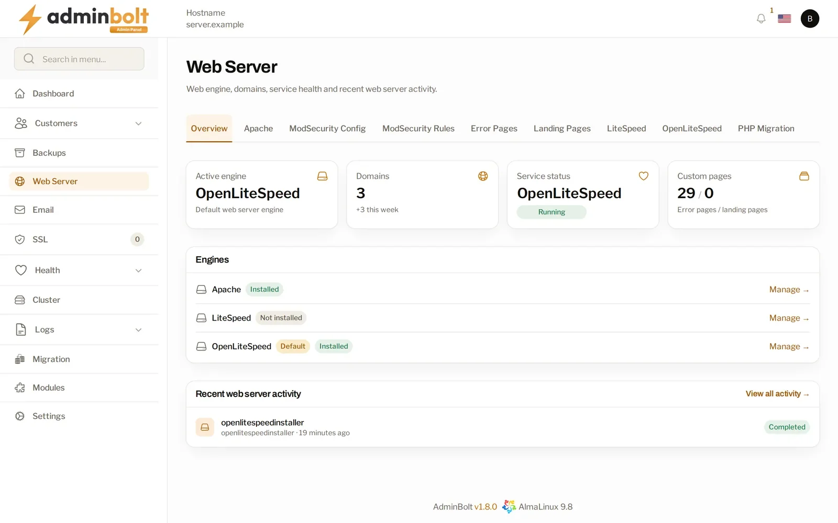Open Migration in sidebar
Viewport: 838px width, 523px height.
[79, 359]
